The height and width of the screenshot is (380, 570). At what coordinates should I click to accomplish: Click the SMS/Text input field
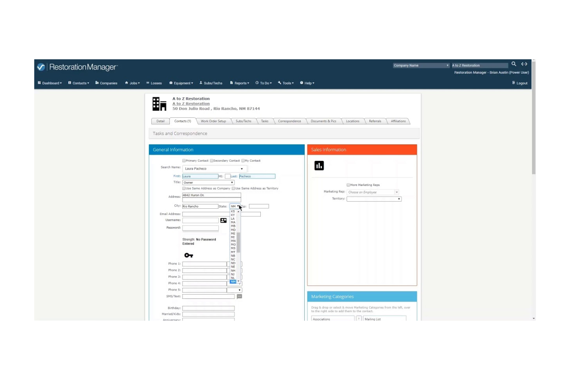tap(208, 296)
